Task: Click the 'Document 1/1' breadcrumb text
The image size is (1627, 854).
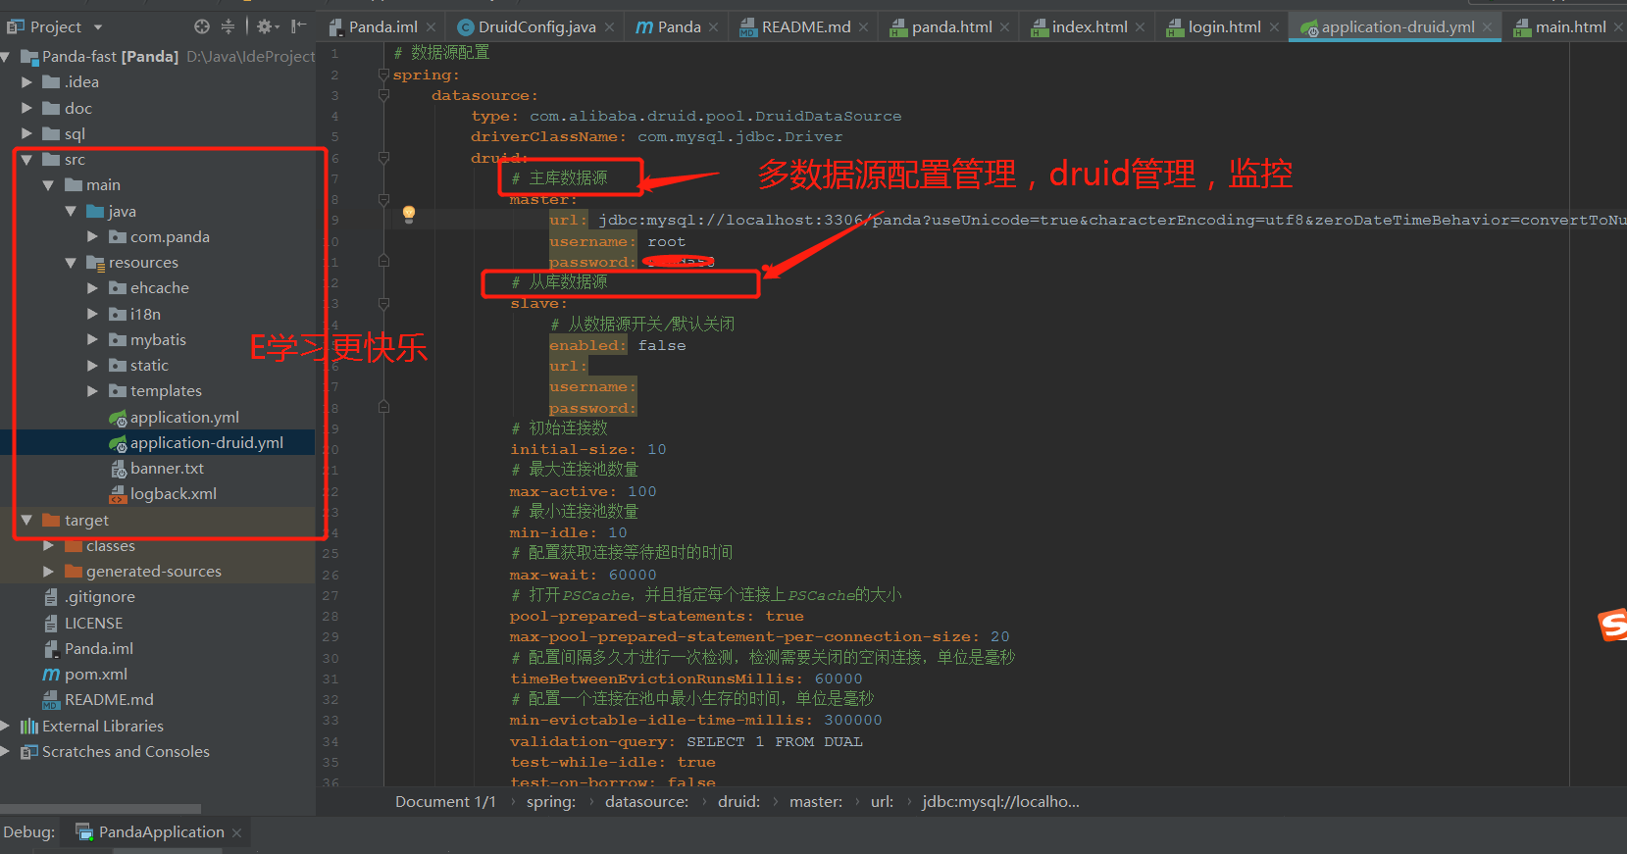Action: [445, 802]
